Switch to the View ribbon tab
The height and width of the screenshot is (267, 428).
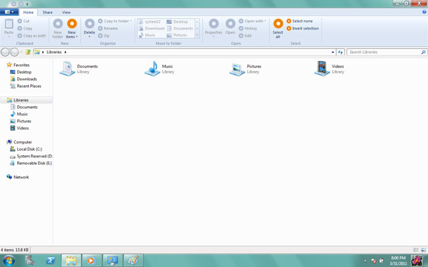point(66,12)
